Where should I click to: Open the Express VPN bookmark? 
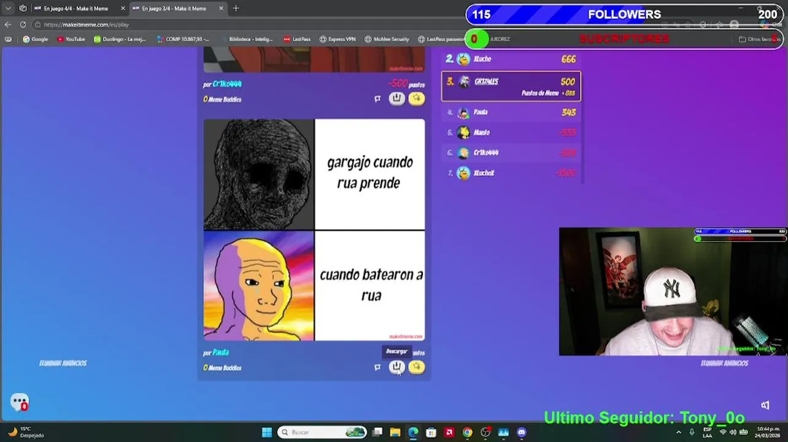pos(338,39)
